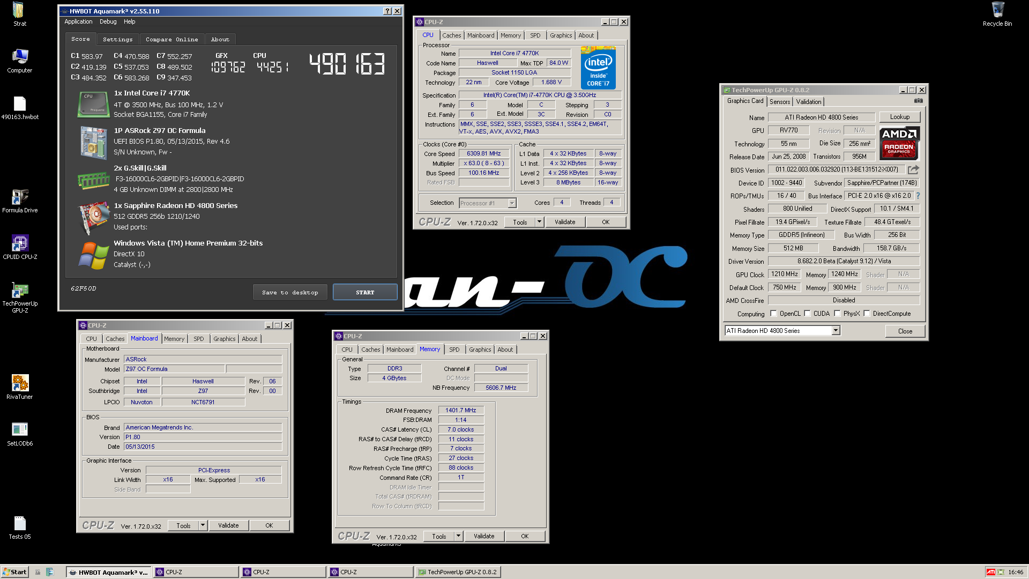Toggle the PhysX checkbox in GPU-Z
The height and width of the screenshot is (579, 1029).
pos(837,314)
